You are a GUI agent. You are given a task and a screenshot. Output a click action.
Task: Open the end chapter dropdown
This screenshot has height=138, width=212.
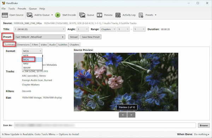[139, 29]
